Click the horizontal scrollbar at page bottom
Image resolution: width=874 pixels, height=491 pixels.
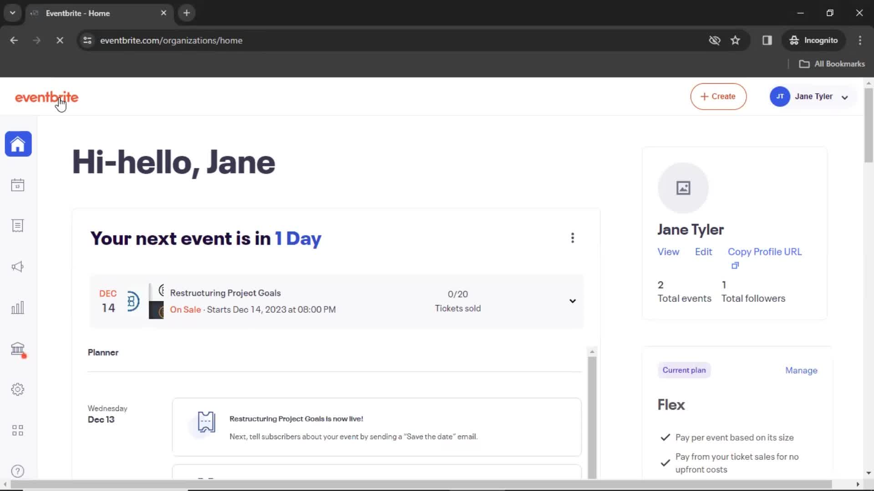point(421,484)
